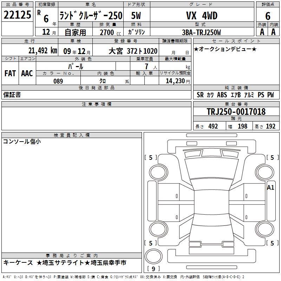Select the damage code legend line at bottom
281x281 pixels.
(x=123, y=277)
